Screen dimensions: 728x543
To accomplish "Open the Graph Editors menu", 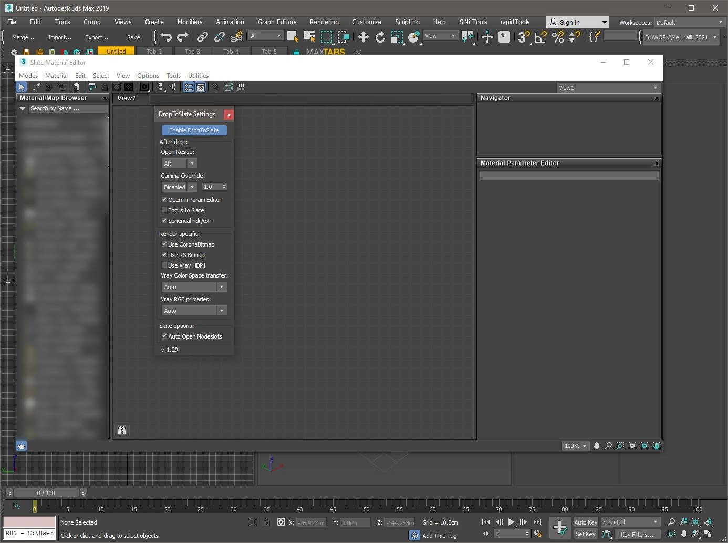I will pyautogui.click(x=277, y=22).
